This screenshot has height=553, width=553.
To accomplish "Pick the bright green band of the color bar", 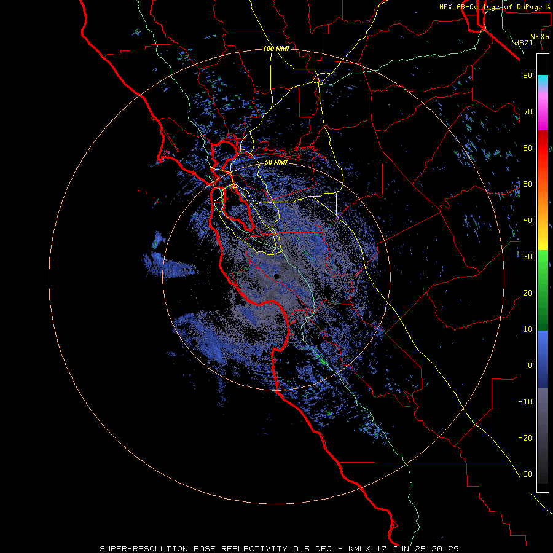I will click(x=543, y=264).
